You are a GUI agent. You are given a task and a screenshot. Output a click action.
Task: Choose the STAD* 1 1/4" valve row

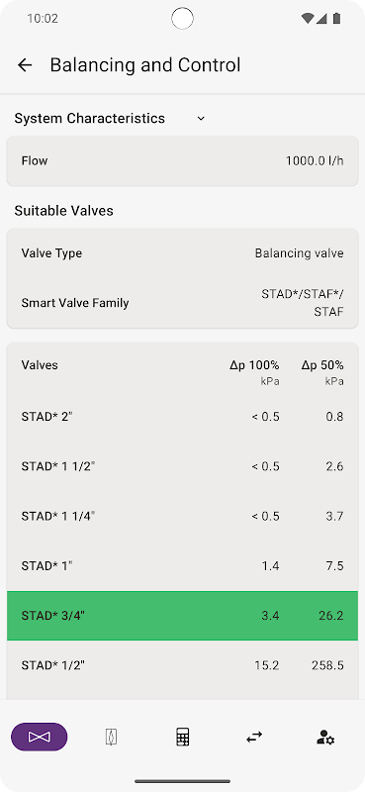click(182, 516)
